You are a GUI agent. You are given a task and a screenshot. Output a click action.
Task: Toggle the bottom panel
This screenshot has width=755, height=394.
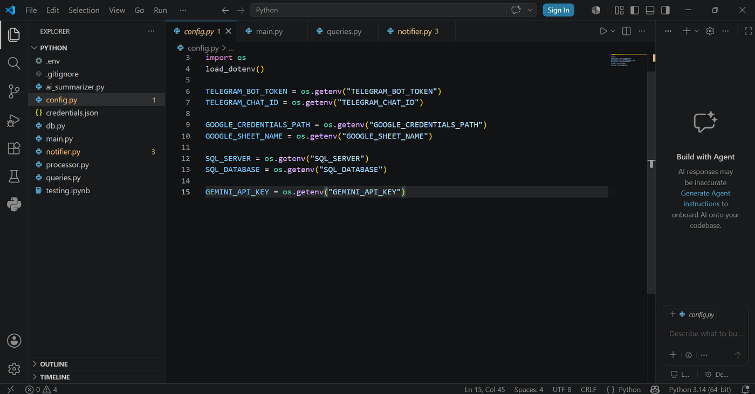click(650, 10)
